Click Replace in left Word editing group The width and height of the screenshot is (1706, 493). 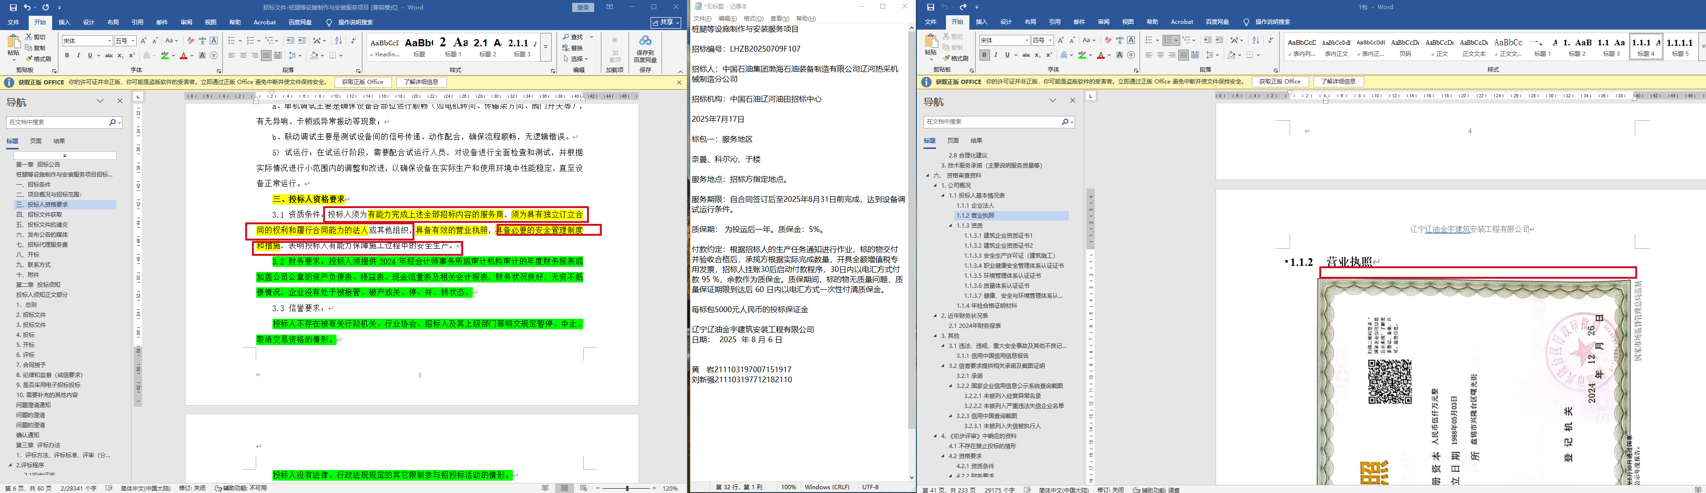coord(573,48)
